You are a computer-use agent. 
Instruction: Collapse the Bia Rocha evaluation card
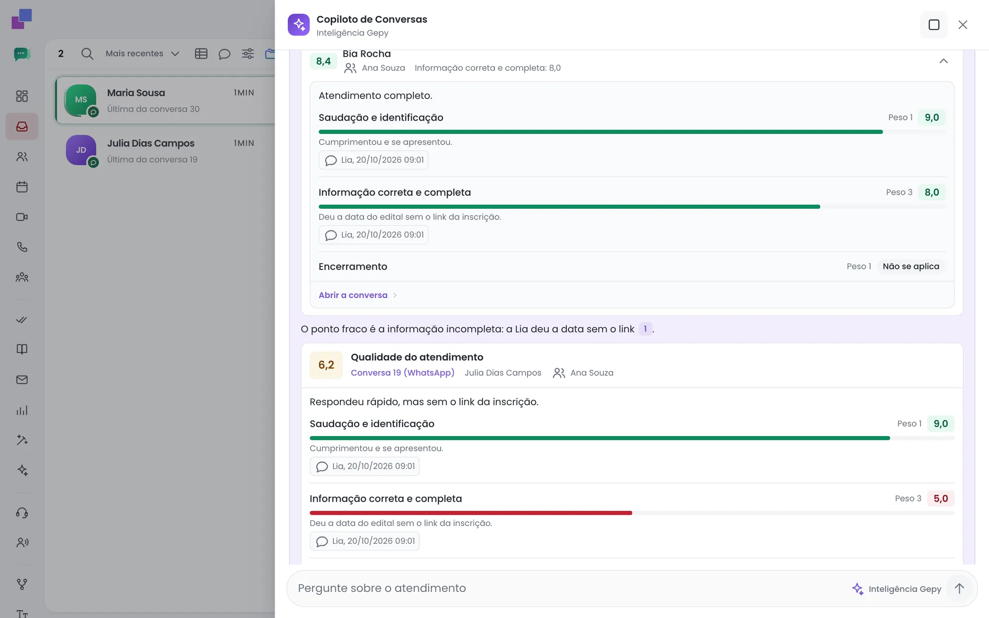(944, 61)
